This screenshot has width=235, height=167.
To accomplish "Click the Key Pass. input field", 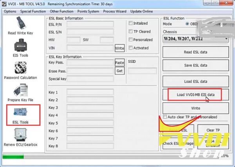I will coord(90,62).
